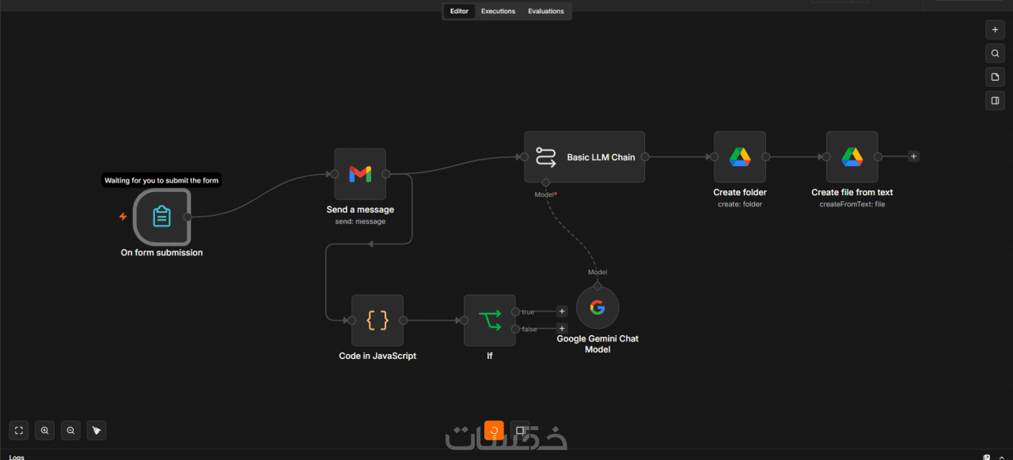Click the 'Send a message' node label
Image resolution: width=1013 pixels, height=460 pixels.
tap(360, 209)
